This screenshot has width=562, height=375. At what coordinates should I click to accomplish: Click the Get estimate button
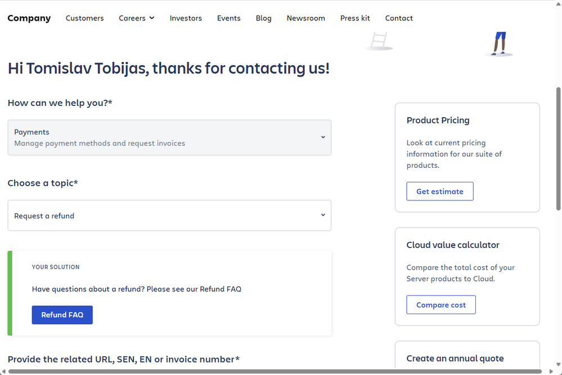(x=440, y=191)
